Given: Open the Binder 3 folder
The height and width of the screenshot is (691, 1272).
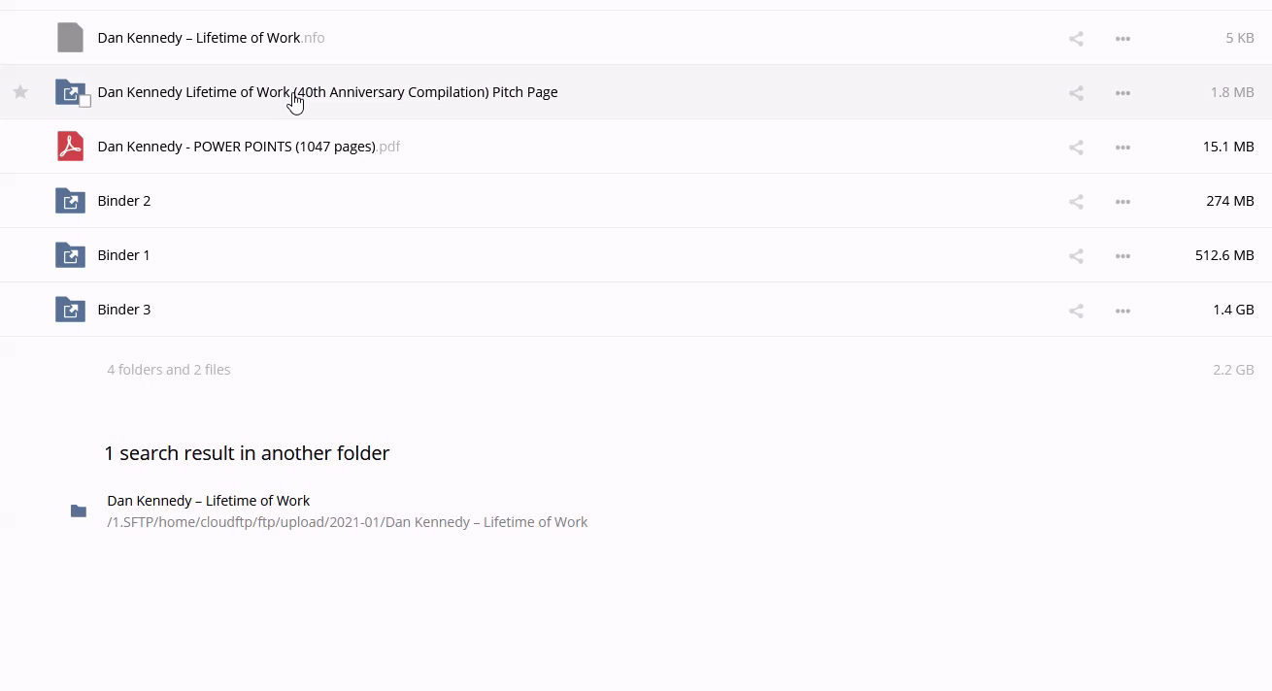Looking at the screenshot, I should tap(124, 310).
